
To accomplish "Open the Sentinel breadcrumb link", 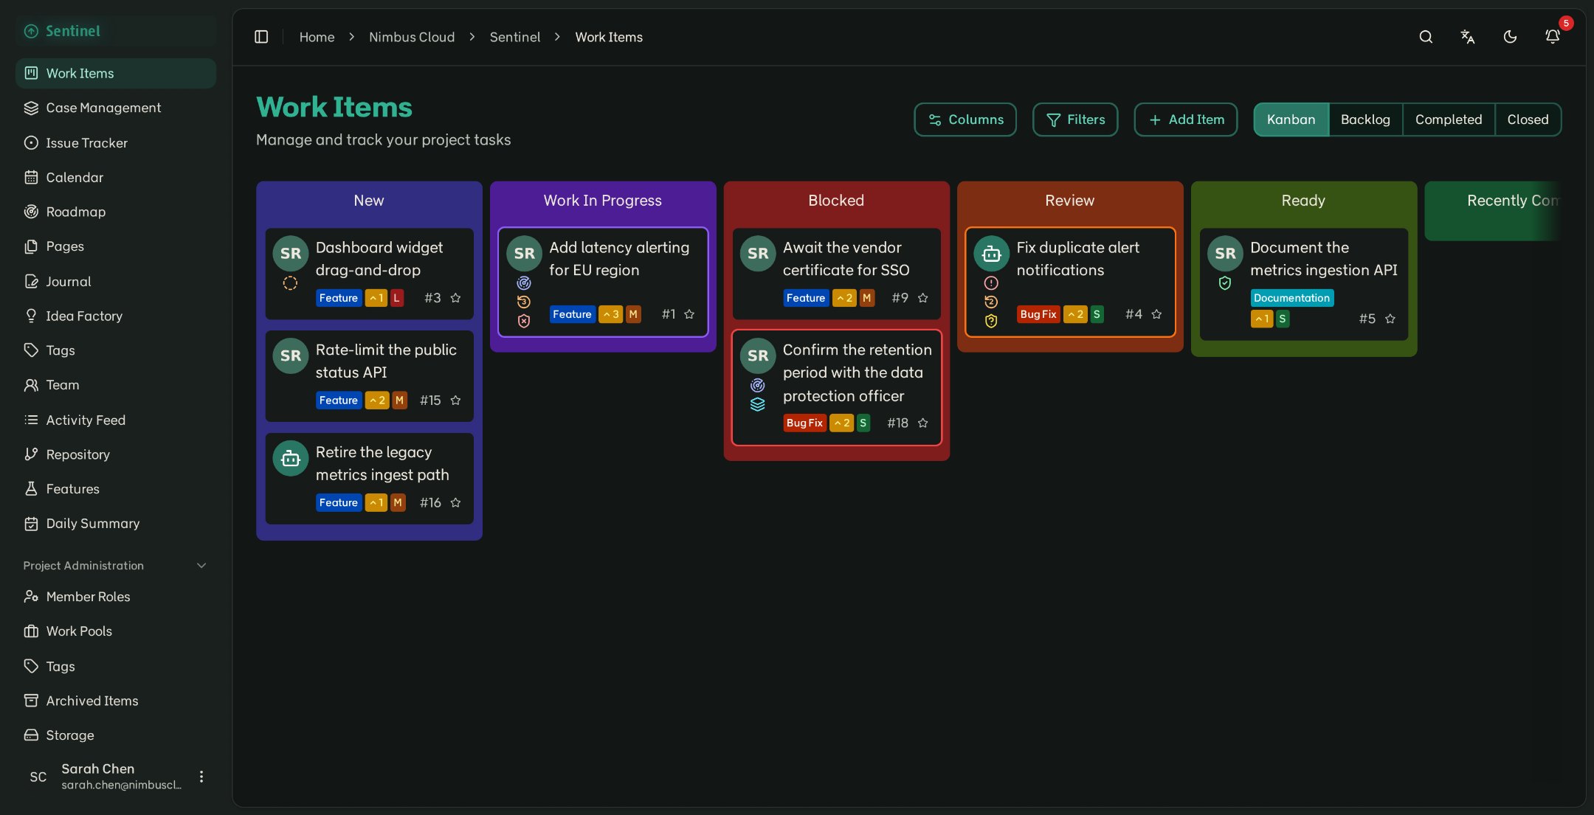I will (514, 37).
